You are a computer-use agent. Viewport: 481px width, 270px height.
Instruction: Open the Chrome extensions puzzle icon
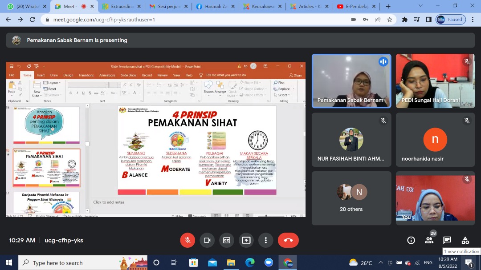click(x=404, y=20)
